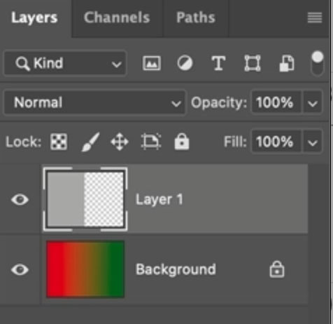The width and height of the screenshot is (333, 324).
Task: Filter layers by pixel layer icon
Action: 152,63
